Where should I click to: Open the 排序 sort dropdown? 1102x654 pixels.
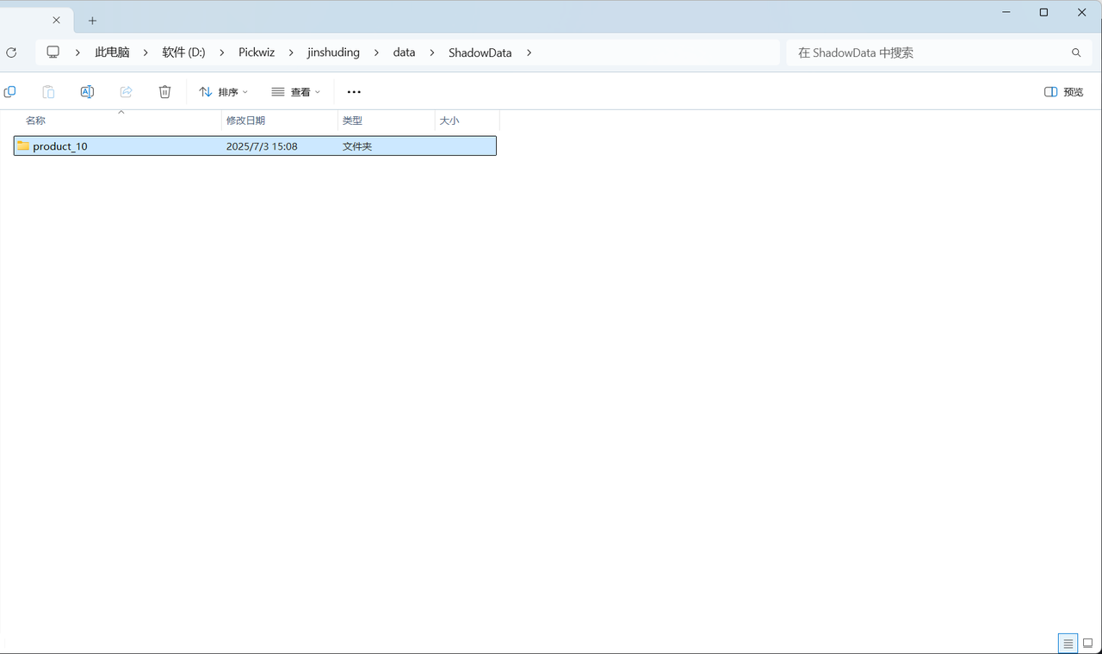pyautogui.click(x=223, y=92)
